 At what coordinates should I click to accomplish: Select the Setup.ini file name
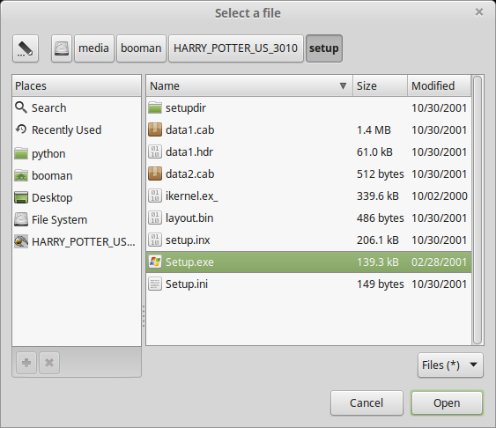tap(187, 284)
